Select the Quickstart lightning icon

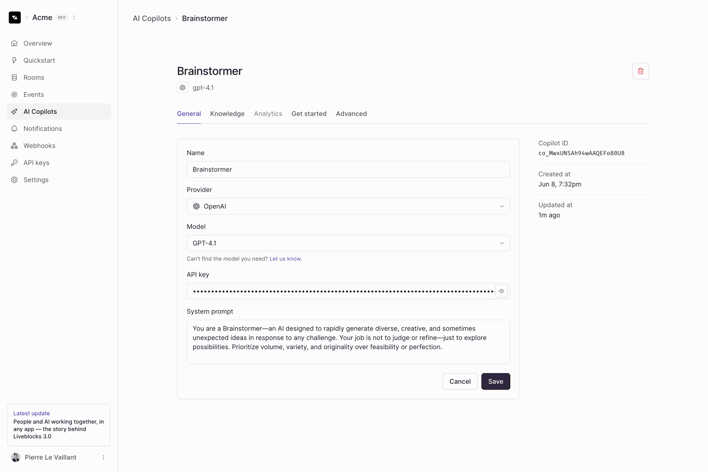(x=14, y=60)
